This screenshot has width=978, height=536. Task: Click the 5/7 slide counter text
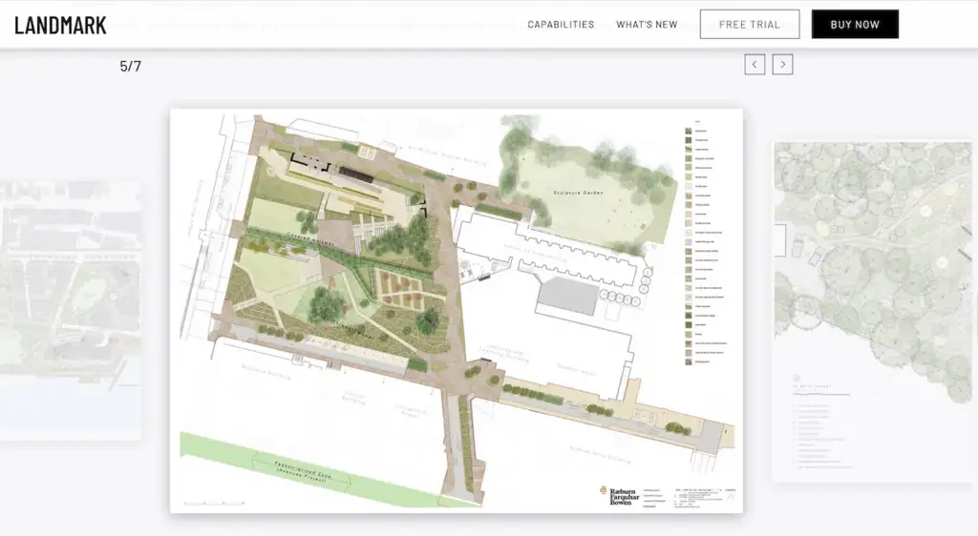click(x=130, y=66)
